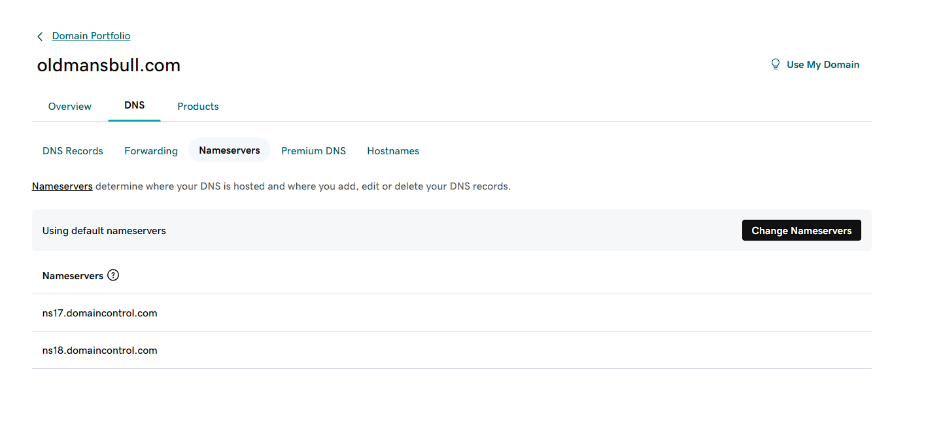The height and width of the screenshot is (427, 943).
Task: Click the Nameservers section heading
Action: [72, 275]
